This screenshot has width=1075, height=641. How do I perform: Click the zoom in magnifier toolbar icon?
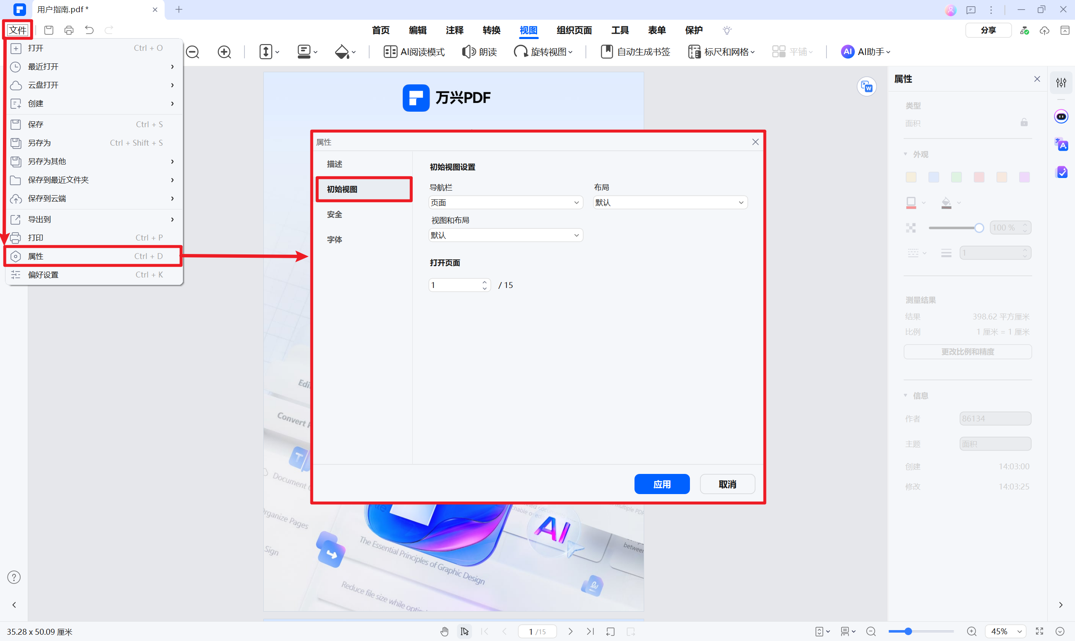coord(224,52)
